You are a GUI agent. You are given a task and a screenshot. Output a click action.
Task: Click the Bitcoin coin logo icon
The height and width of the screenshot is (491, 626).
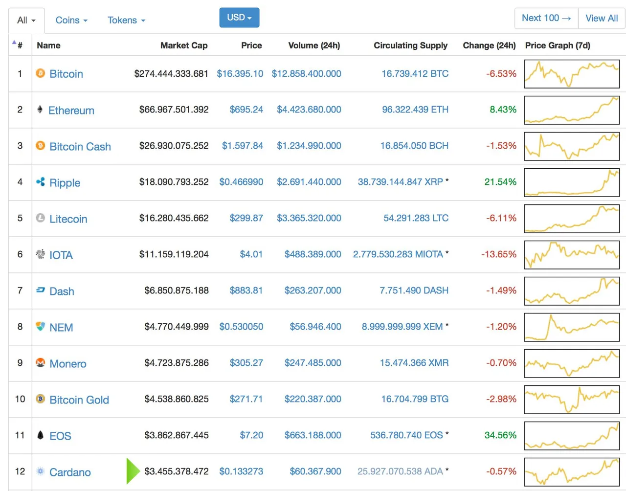click(x=41, y=73)
